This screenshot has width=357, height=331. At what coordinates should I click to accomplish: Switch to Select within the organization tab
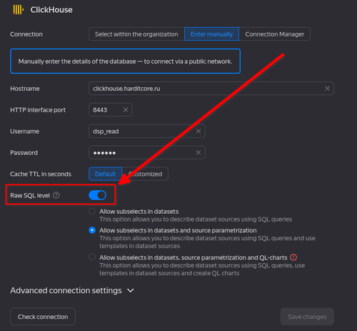click(x=136, y=34)
